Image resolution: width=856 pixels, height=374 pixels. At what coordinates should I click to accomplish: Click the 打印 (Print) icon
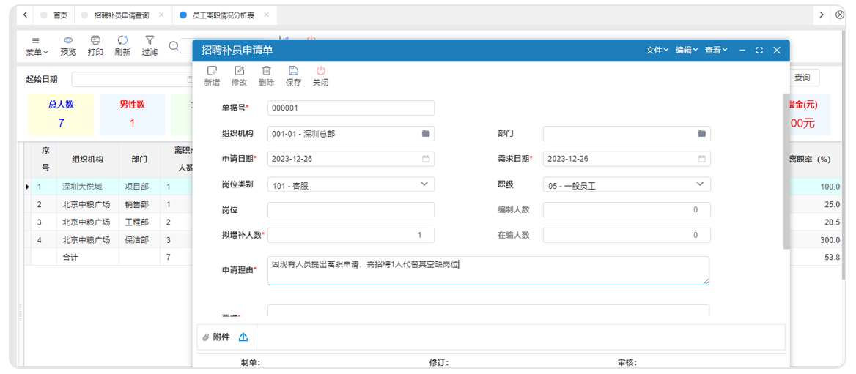click(x=95, y=41)
